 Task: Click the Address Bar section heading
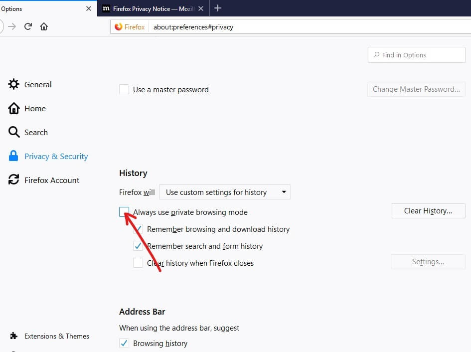[142, 312]
